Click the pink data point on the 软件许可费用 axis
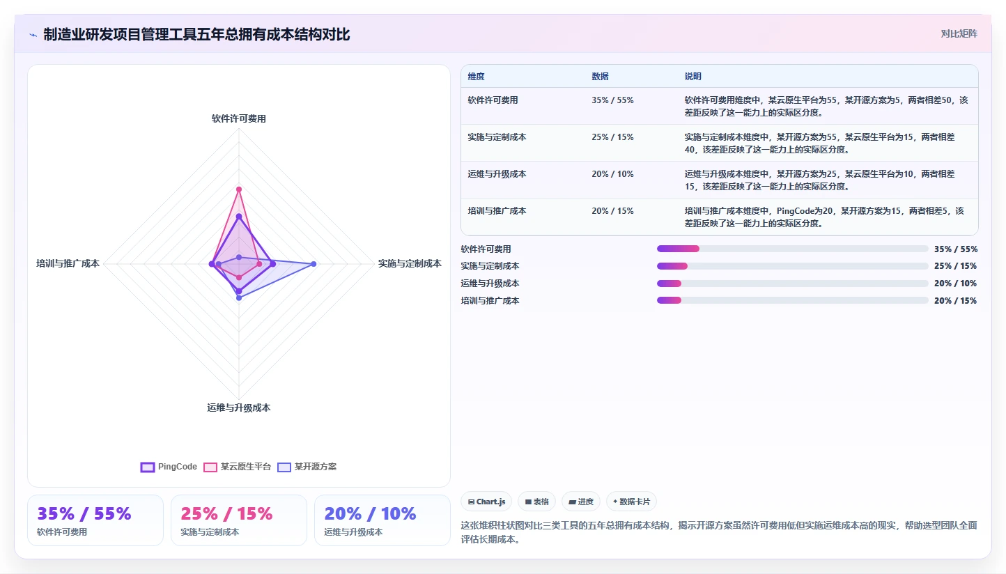This screenshot has height=574, width=1006. (x=239, y=189)
